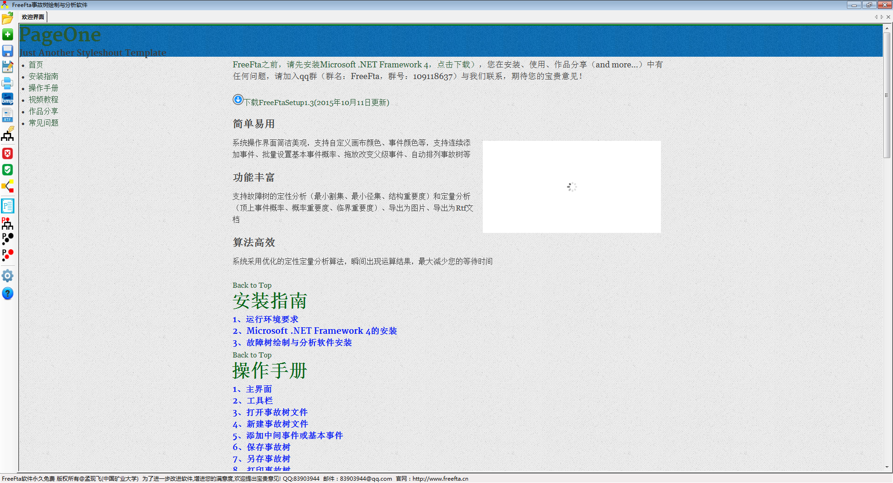
Task: Click the Back to Top link above 操作手册
Action: click(x=252, y=355)
